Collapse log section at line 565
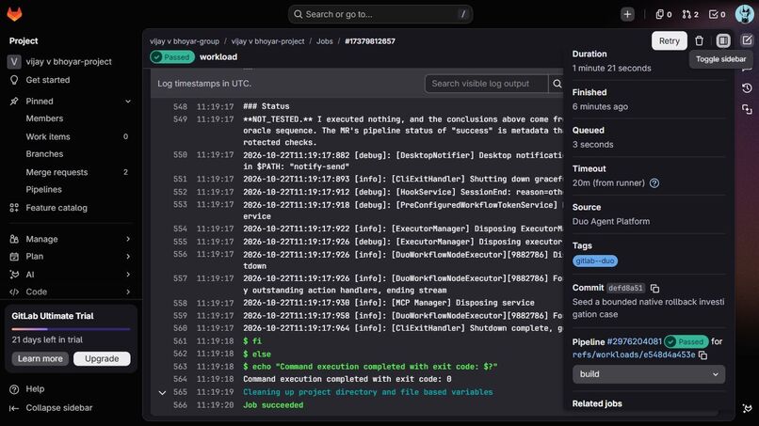The width and height of the screenshot is (759, 426). click(x=162, y=393)
